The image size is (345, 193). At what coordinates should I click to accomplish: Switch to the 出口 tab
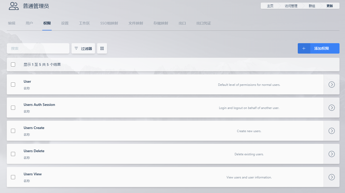(x=182, y=23)
